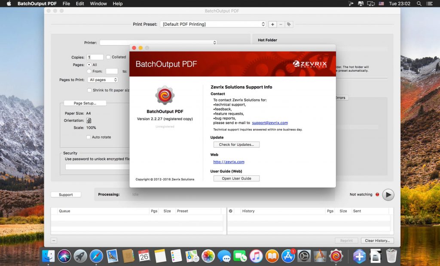Select the All pages radio button

[x=90, y=64]
